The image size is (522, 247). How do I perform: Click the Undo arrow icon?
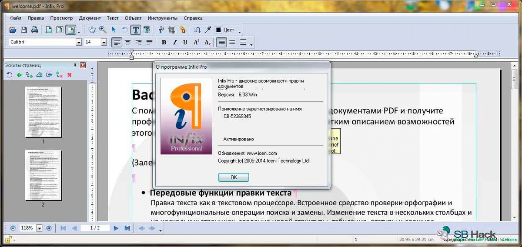tap(125, 30)
